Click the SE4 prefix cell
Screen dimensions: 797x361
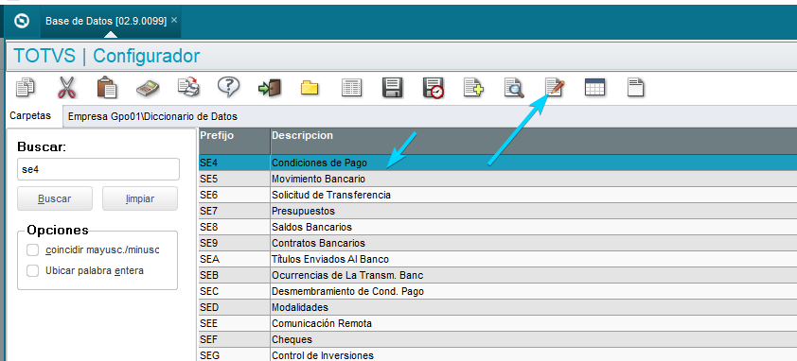pos(235,163)
